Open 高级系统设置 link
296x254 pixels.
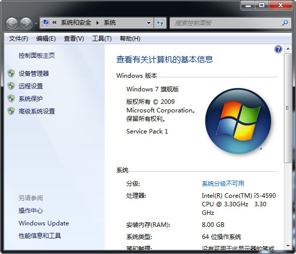37,111
